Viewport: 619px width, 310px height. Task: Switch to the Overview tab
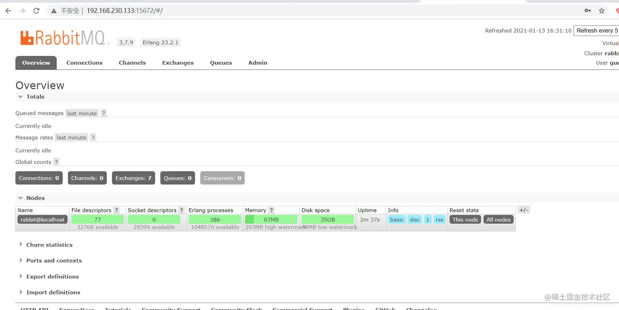[36, 63]
